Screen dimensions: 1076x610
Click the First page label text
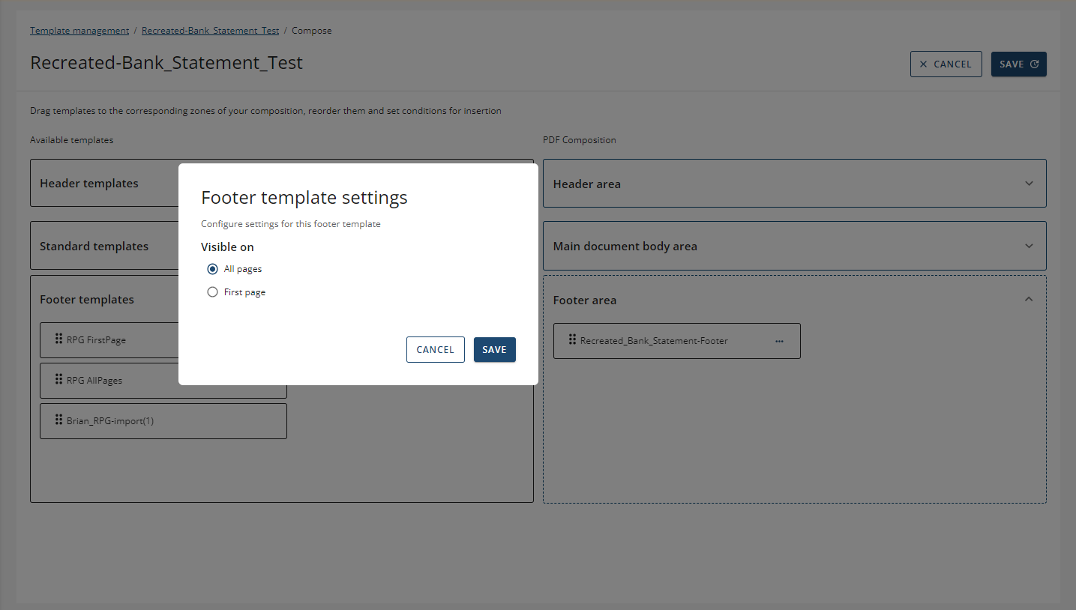tap(244, 292)
